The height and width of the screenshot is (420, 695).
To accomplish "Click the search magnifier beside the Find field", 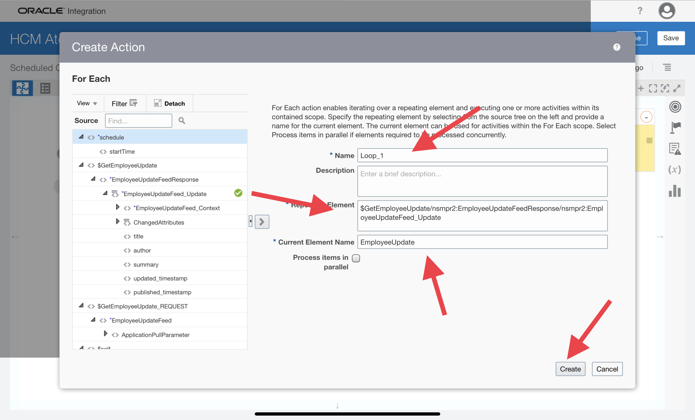I will pos(182,121).
